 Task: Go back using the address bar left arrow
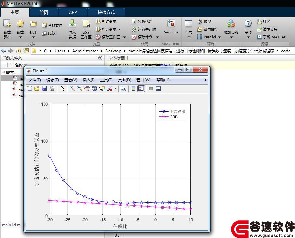[x=4, y=51]
